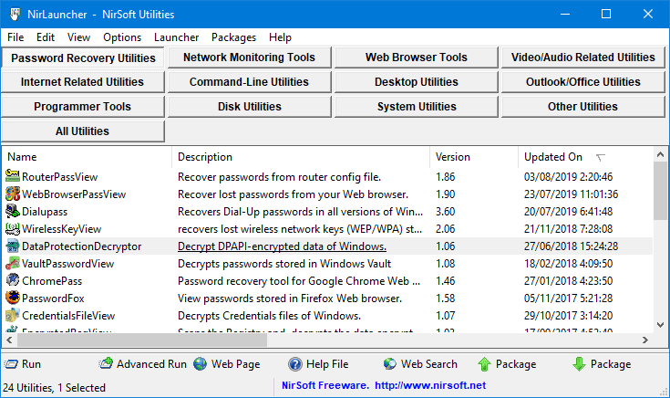The height and width of the screenshot is (398, 670).
Task: Click the Dialupass icon
Action: (13, 211)
